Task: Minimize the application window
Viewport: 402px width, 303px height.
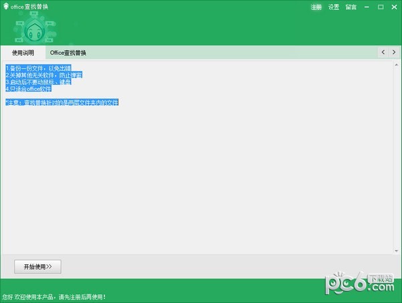Action: click(366, 7)
